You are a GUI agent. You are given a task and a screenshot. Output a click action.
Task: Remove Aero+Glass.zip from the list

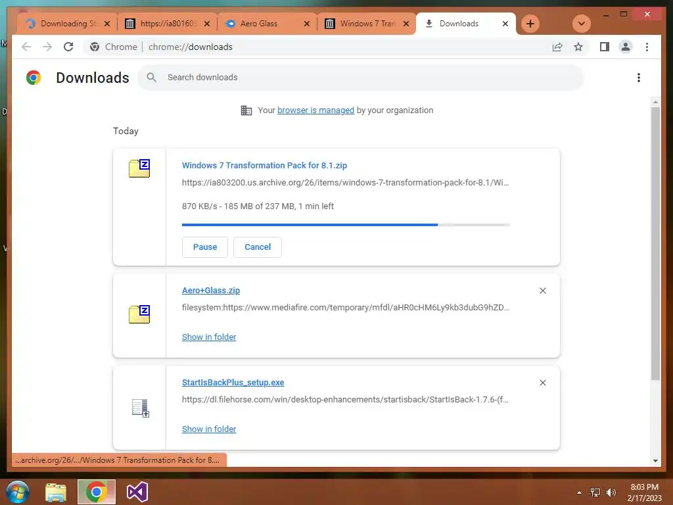542,291
